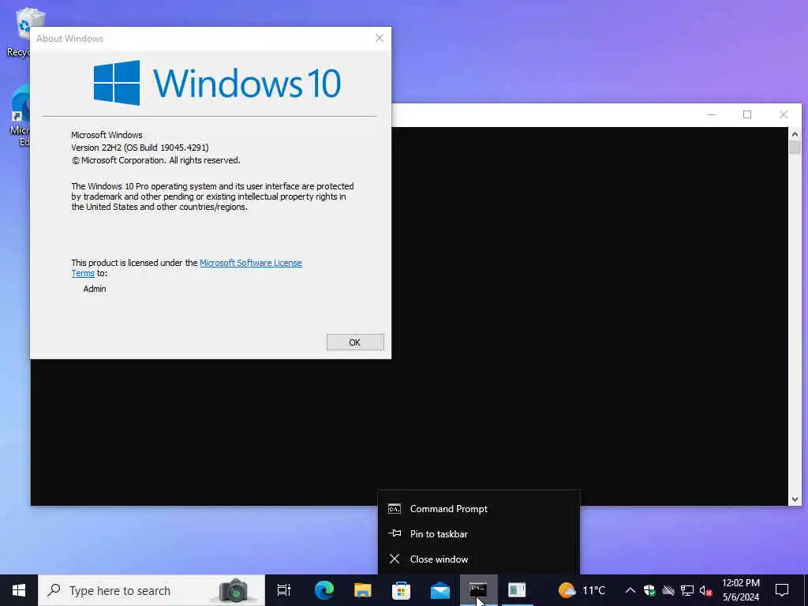Launch Microsoft Edge from the taskbar
Screen dimensions: 808x606
[324, 590]
